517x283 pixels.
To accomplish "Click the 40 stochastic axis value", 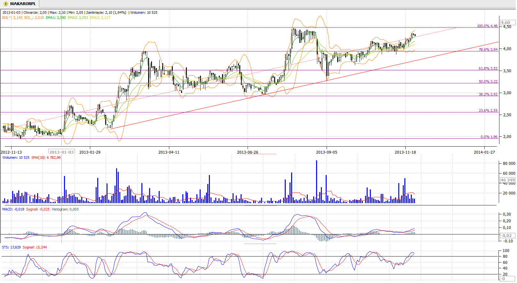I will tap(505, 269).
